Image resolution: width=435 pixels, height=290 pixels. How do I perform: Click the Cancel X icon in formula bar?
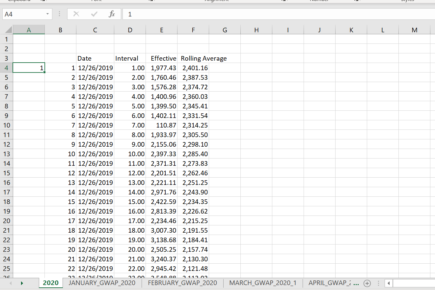(76, 14)
